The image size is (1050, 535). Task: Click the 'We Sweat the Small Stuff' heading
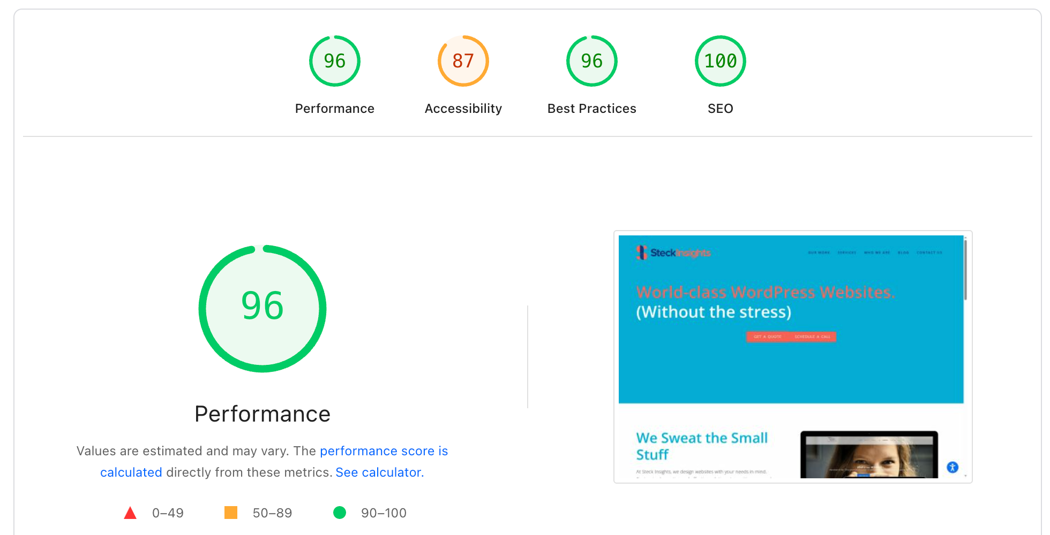(x=701, y=446)
